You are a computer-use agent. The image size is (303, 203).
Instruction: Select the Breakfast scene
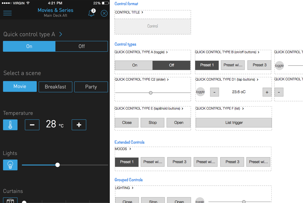(55, 87)
